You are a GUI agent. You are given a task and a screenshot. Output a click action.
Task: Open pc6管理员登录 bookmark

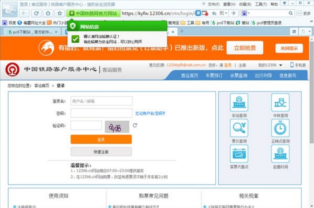pos(266,23)
